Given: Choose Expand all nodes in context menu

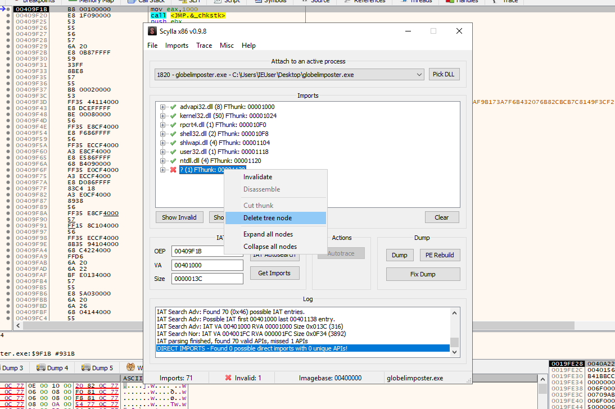Looking at the screenshot, I should pyautogui.click(x=275, y=234).
